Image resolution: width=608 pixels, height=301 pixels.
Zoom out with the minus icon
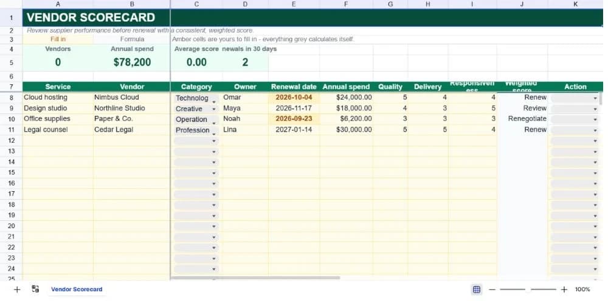tap(492, 289)
